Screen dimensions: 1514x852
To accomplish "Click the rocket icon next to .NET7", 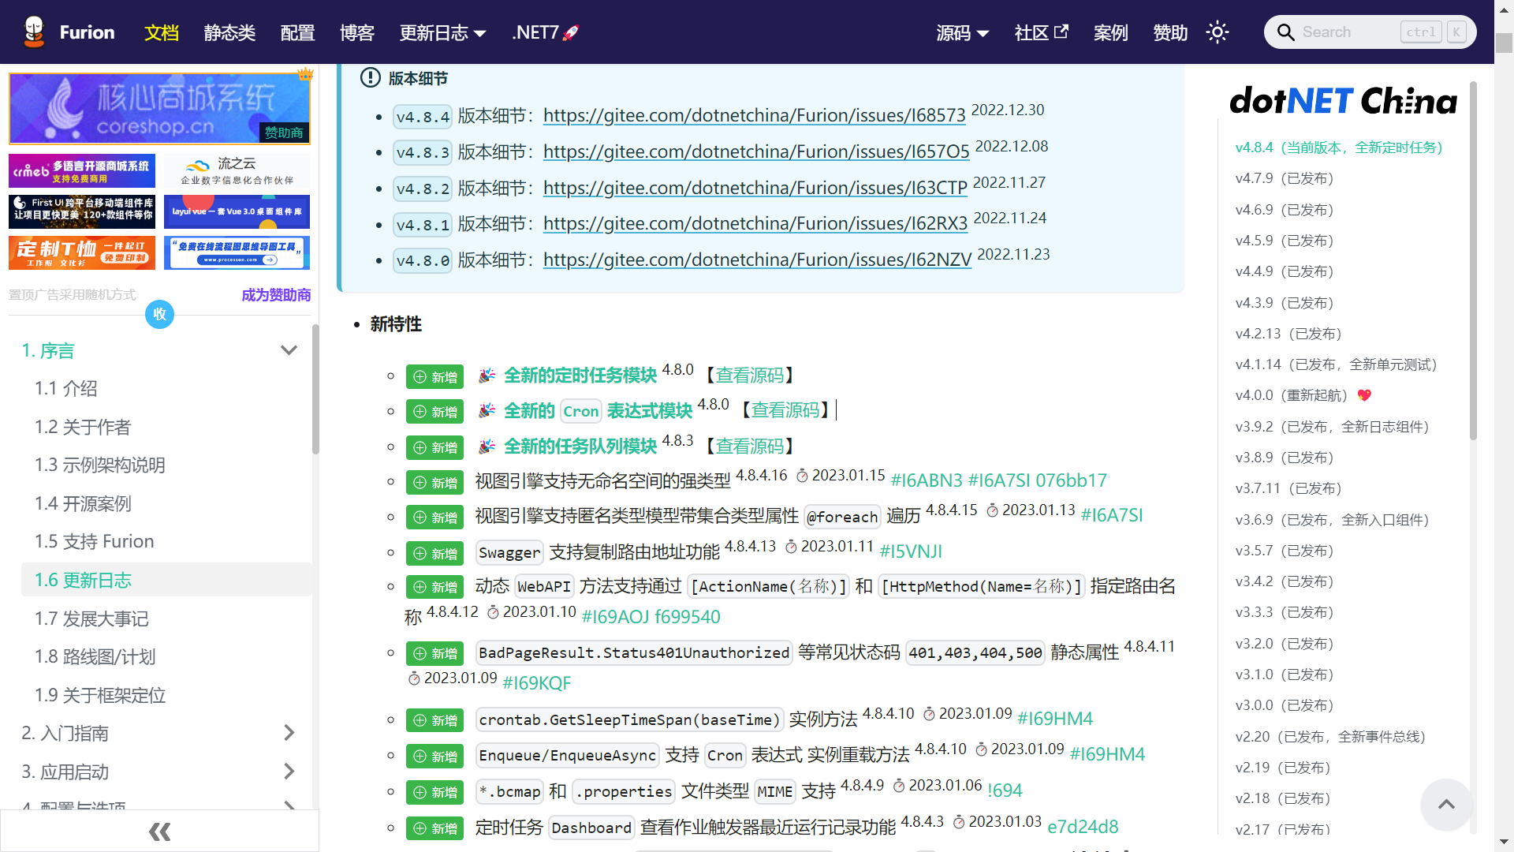I will coord(569,32).
